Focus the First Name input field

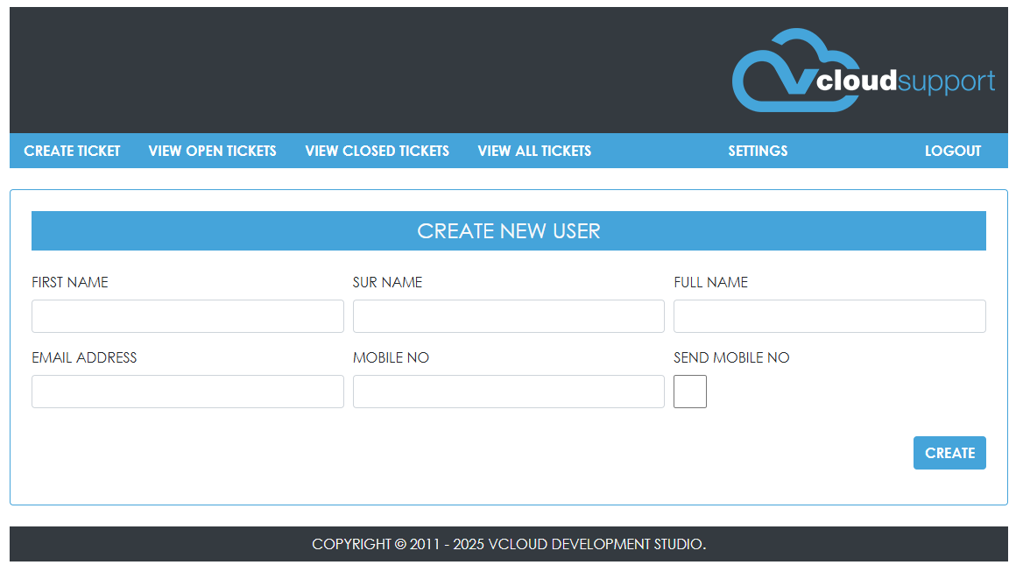pos(187,316)
